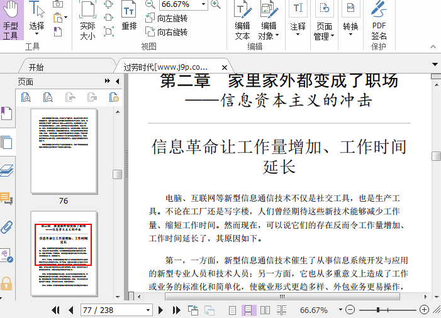The height and width of the screenshot is (318, 441).
Task: Switch to continuous facing layout
Action: click(281, 310)
